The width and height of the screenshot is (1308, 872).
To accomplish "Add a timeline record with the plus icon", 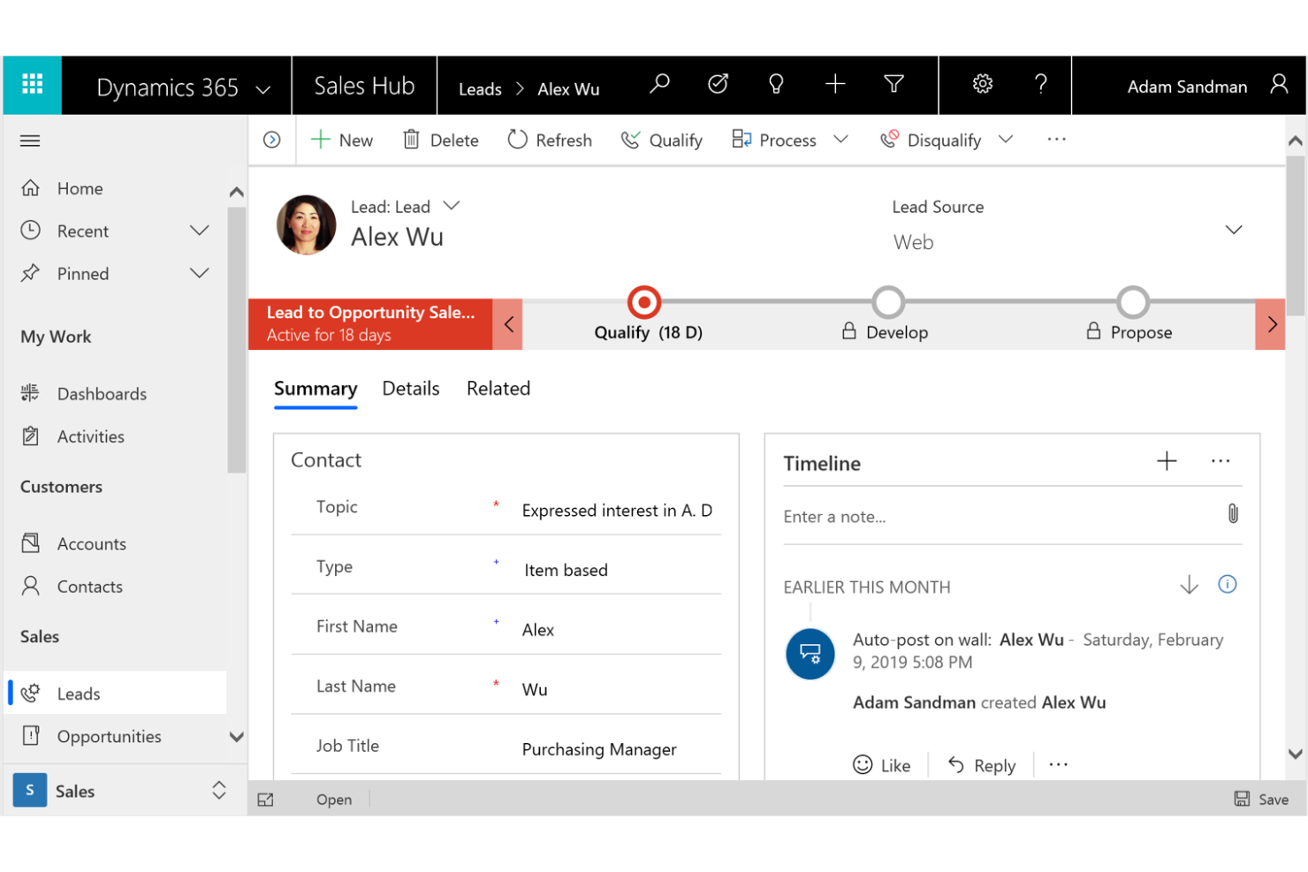I will [x=1167, y=461].
